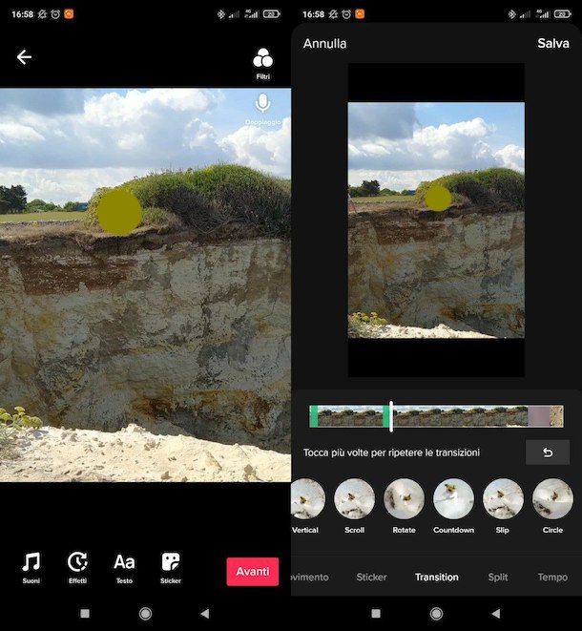
Task: Tap the Bluetooth icon in right status bar
Action: [511, 14]
